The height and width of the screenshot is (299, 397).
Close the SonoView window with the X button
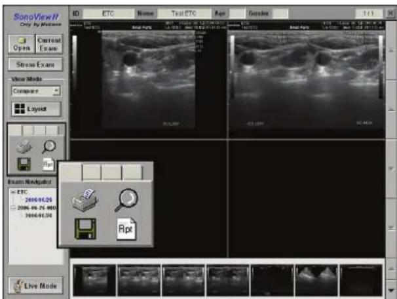click(x=390, y=13)
